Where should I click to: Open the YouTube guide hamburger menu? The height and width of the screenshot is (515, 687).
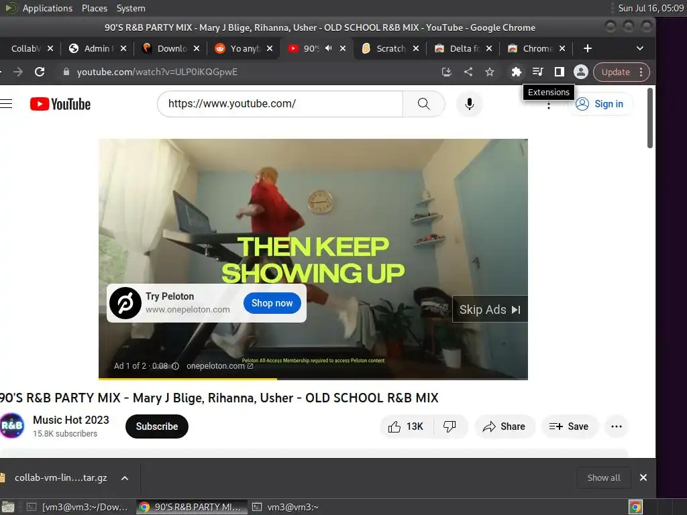(x=6, y=104)
